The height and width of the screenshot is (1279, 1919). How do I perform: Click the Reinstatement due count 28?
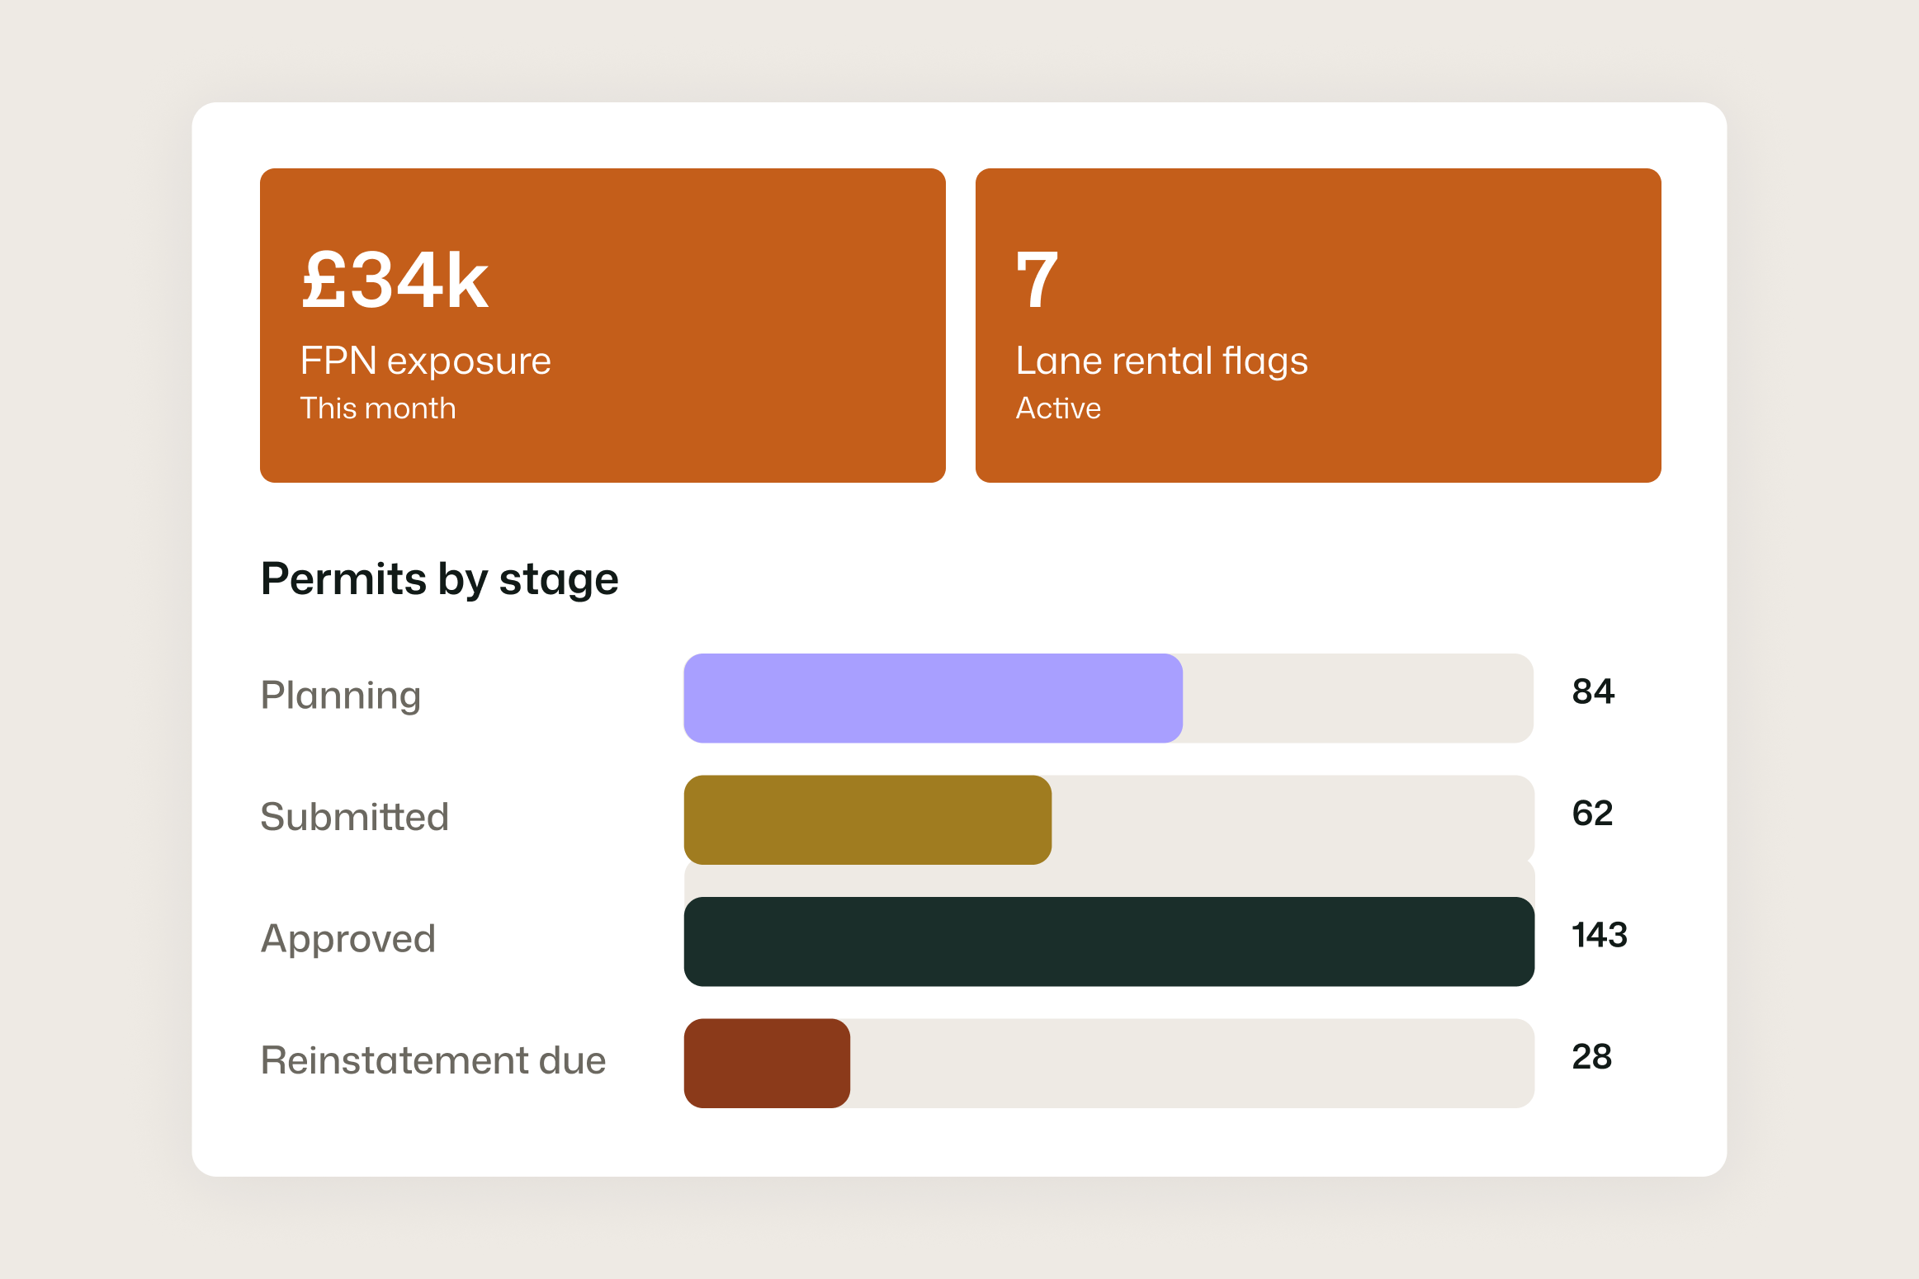tap(1591, 1057)
